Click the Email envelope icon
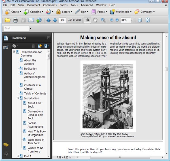This screenshot has width=170, height=161. (31, 20)
